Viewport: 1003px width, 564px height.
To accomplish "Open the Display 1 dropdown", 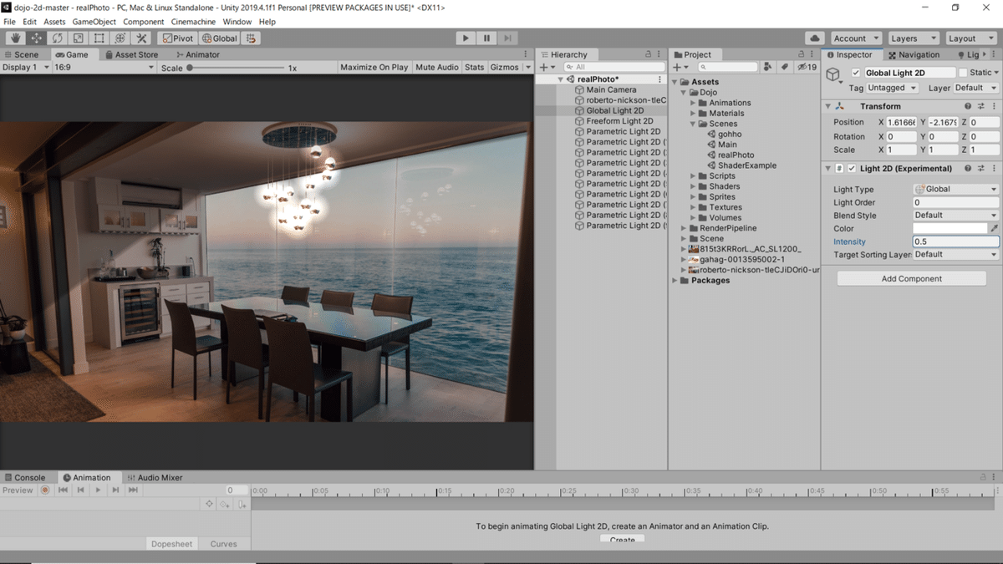I will (x=26, y=67).
